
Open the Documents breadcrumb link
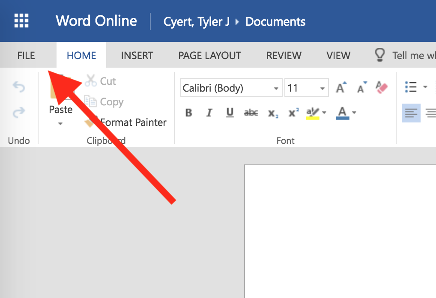click(x=275, y=21)
